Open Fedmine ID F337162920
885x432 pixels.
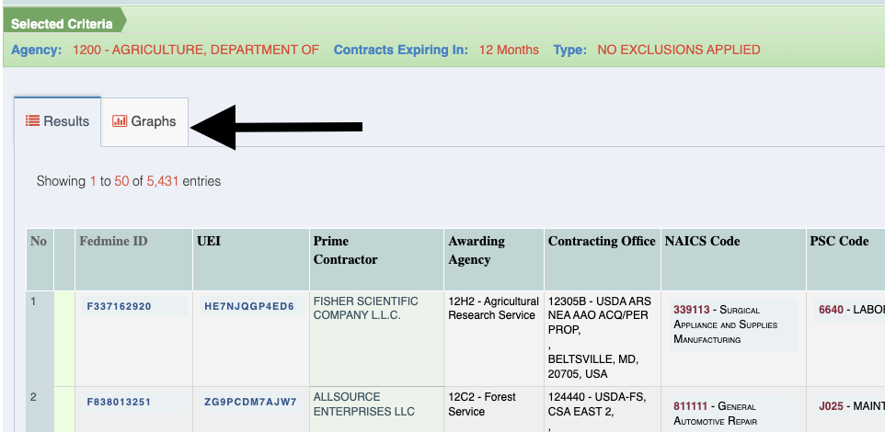coord(119,306)
